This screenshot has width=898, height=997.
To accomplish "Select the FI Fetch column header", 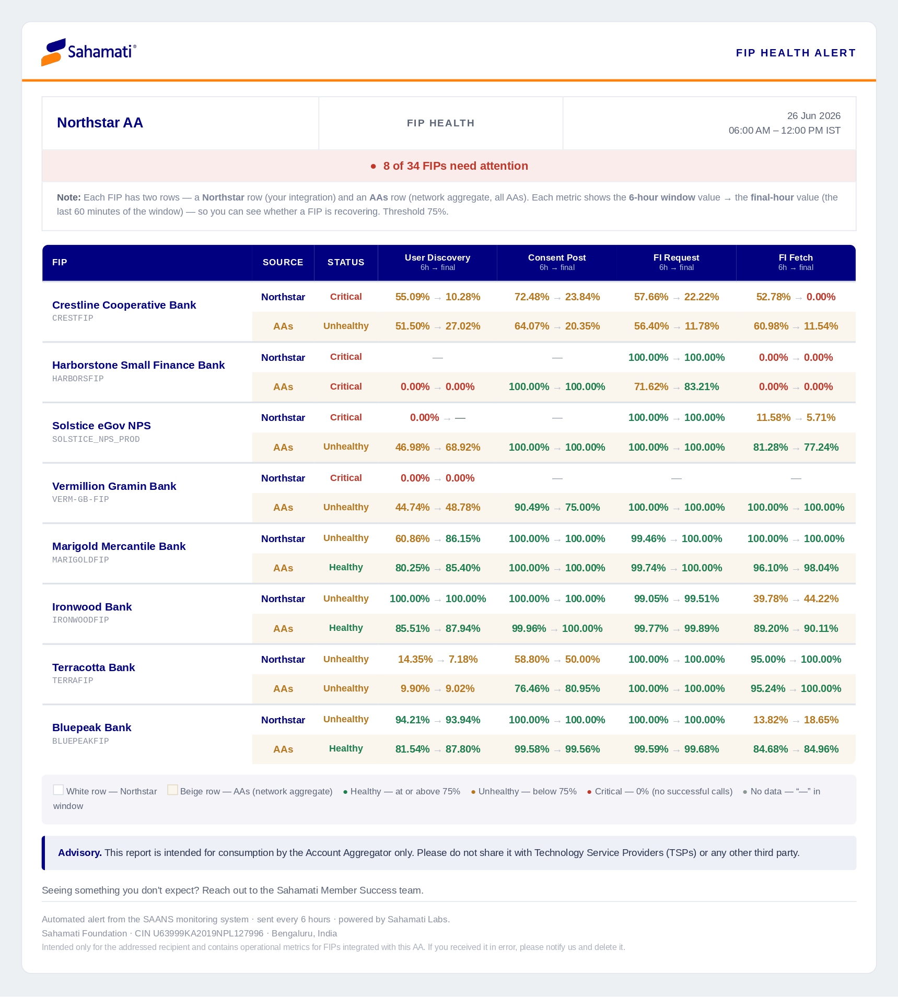I will 796,262.
